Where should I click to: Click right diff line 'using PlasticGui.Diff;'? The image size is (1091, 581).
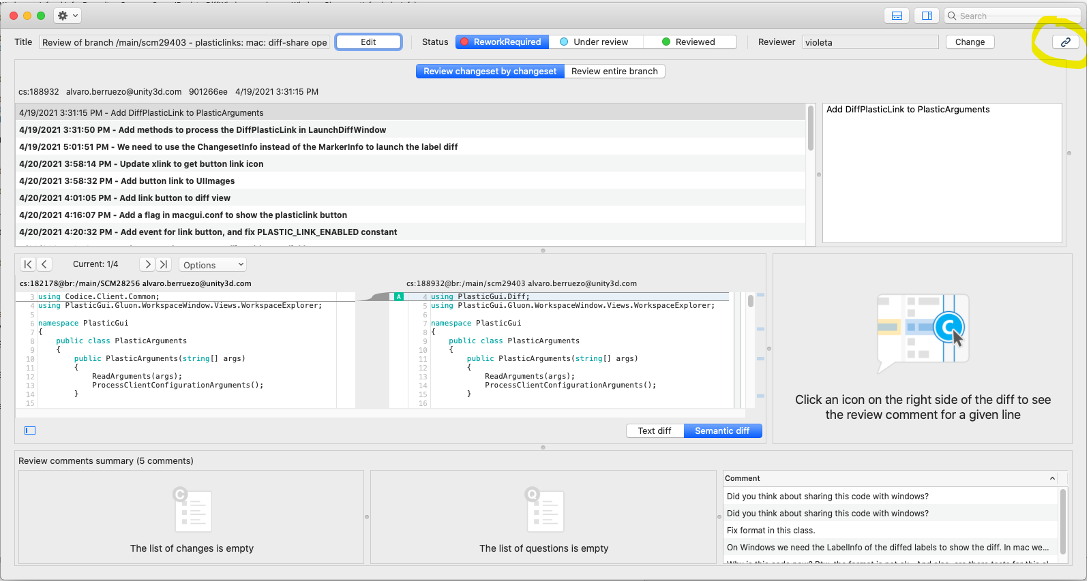coord(480,296)
